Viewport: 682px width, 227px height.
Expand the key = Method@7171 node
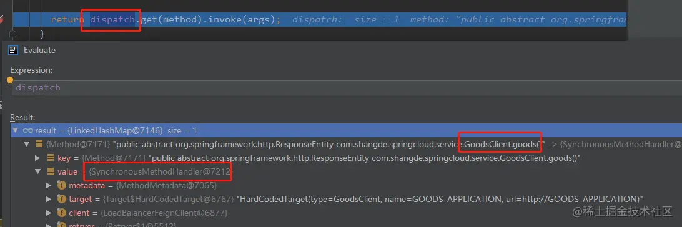coord(38,158)
